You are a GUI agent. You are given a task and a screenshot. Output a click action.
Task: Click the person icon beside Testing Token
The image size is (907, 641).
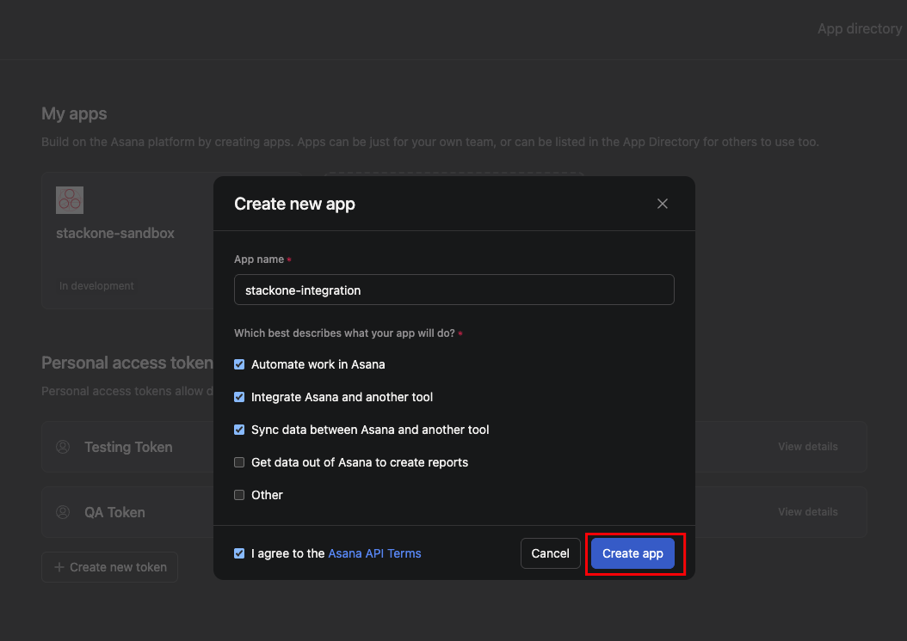point(62,447)
